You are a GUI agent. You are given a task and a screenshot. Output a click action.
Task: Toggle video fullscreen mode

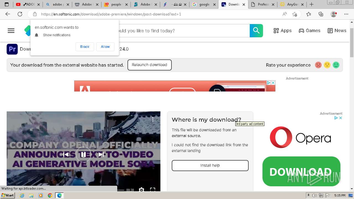(153, 190)
